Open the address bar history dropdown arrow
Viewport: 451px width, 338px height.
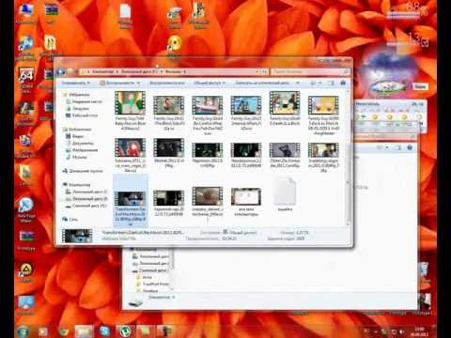[257, 71]
